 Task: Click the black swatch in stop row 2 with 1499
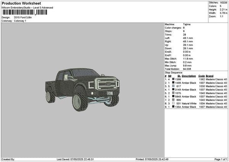(173, 83)
